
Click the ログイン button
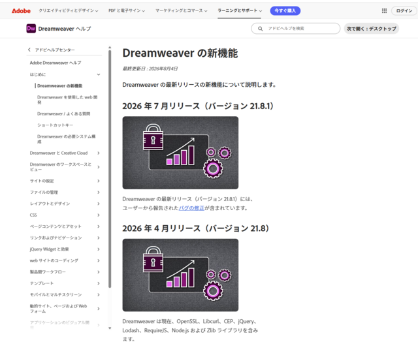pyautogui.click(x=404, y=10)
